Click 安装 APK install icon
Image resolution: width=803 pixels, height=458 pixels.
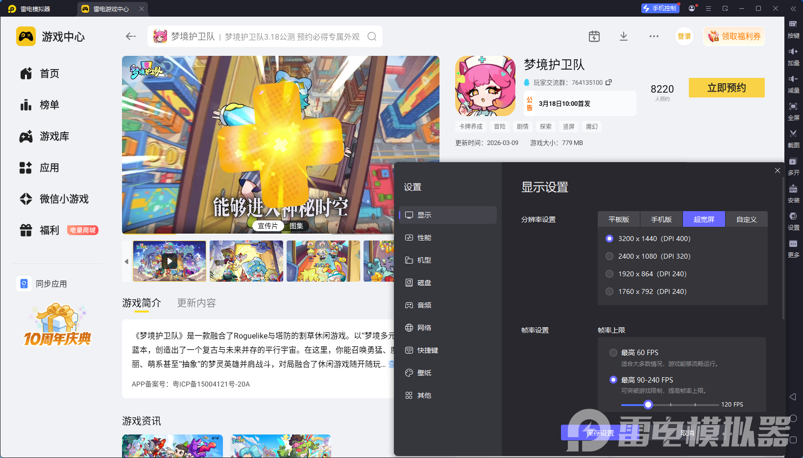(x=793, y=193)
